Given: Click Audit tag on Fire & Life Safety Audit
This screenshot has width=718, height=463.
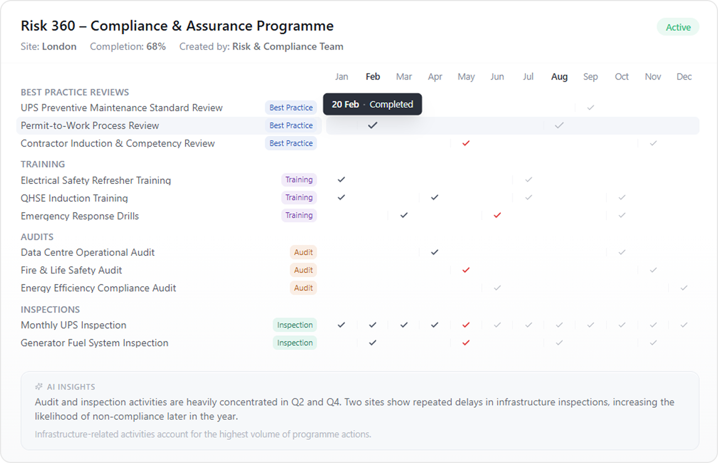Looking at the screenshot, I should tap(303, 270).
